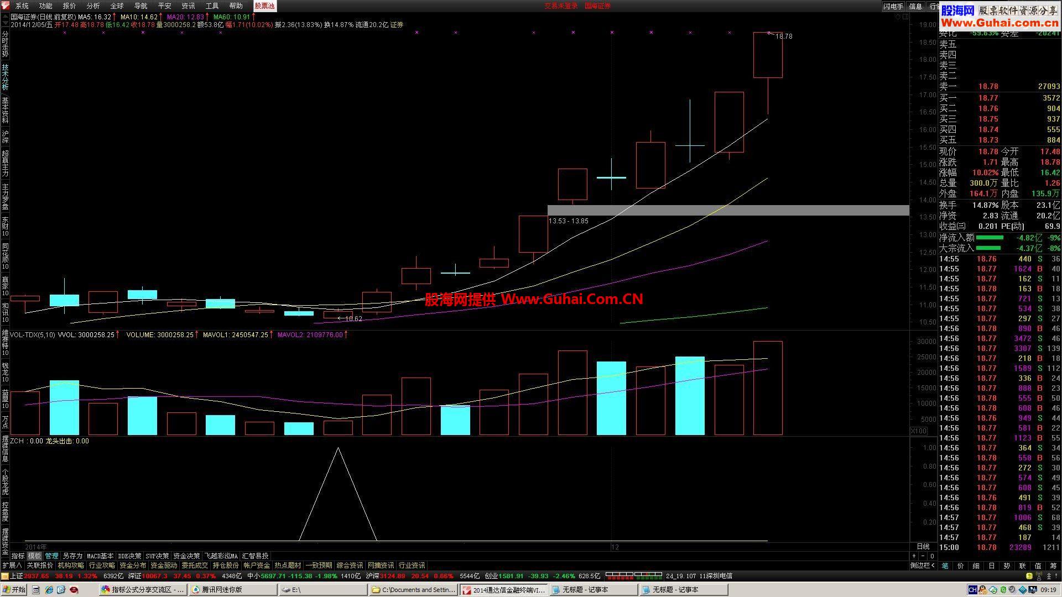The width and height of the screenshot is (1062, 597).
Task: Click the 10.62 low price marker on chart
Action: 353,319
